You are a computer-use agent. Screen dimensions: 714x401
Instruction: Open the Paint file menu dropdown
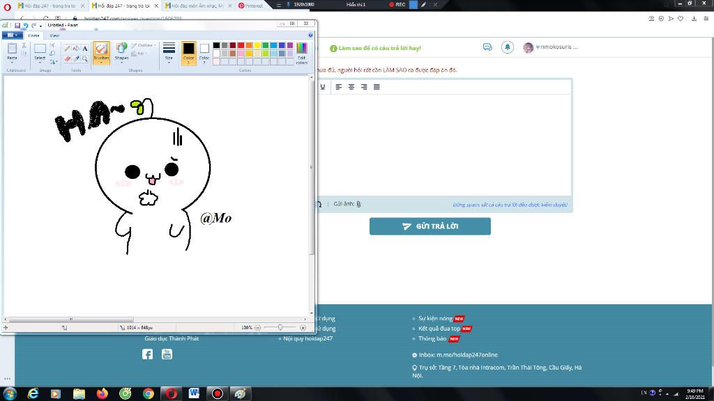pyautogui.click(x=12, y=35)
